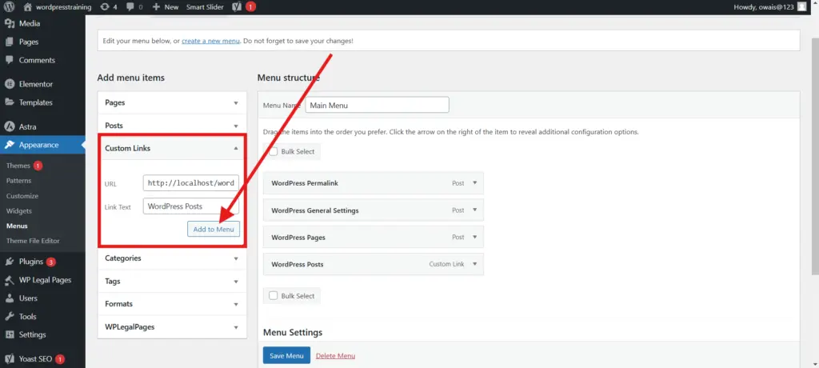The width and height of the screenshot is (819, 368).
Task: Click the WP Legal Pages gavel icon
Action: (x=9, y=280)
